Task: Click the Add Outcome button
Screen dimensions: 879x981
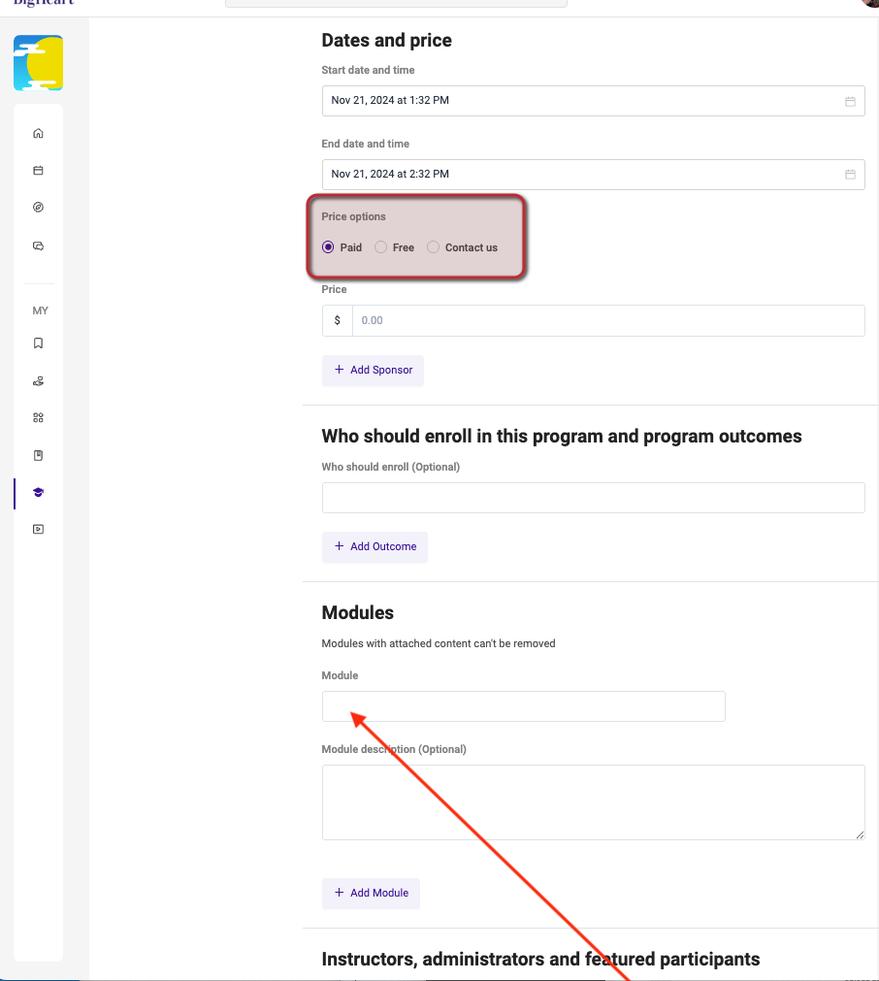Action: pyautogui.click(x=374, y=547)
